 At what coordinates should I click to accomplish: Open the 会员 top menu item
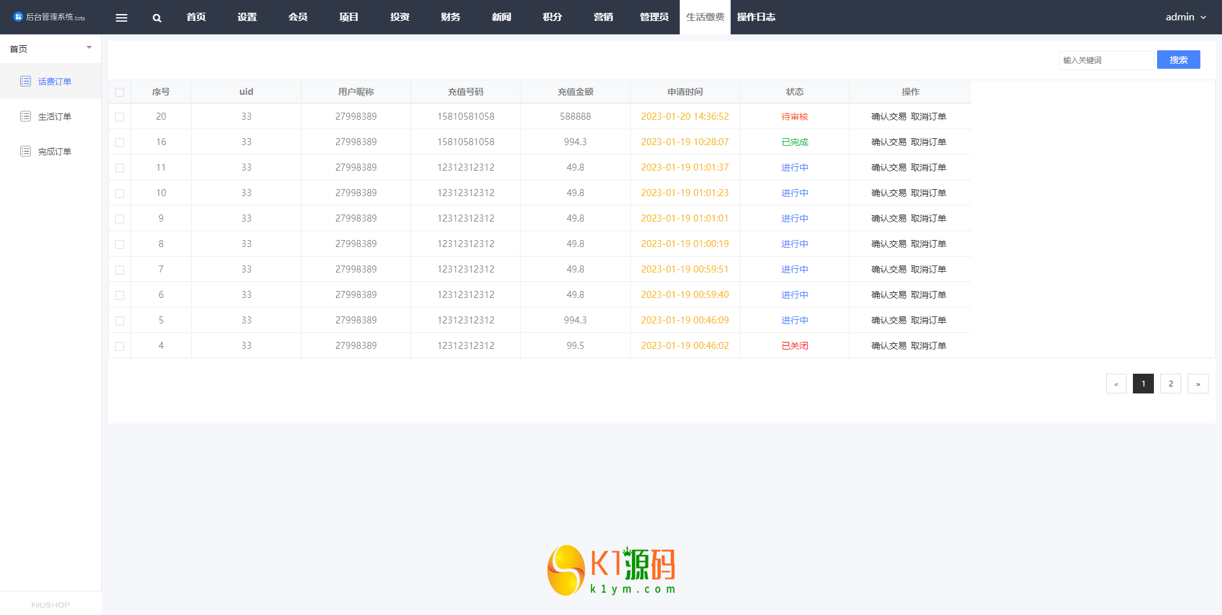point(297,17)
